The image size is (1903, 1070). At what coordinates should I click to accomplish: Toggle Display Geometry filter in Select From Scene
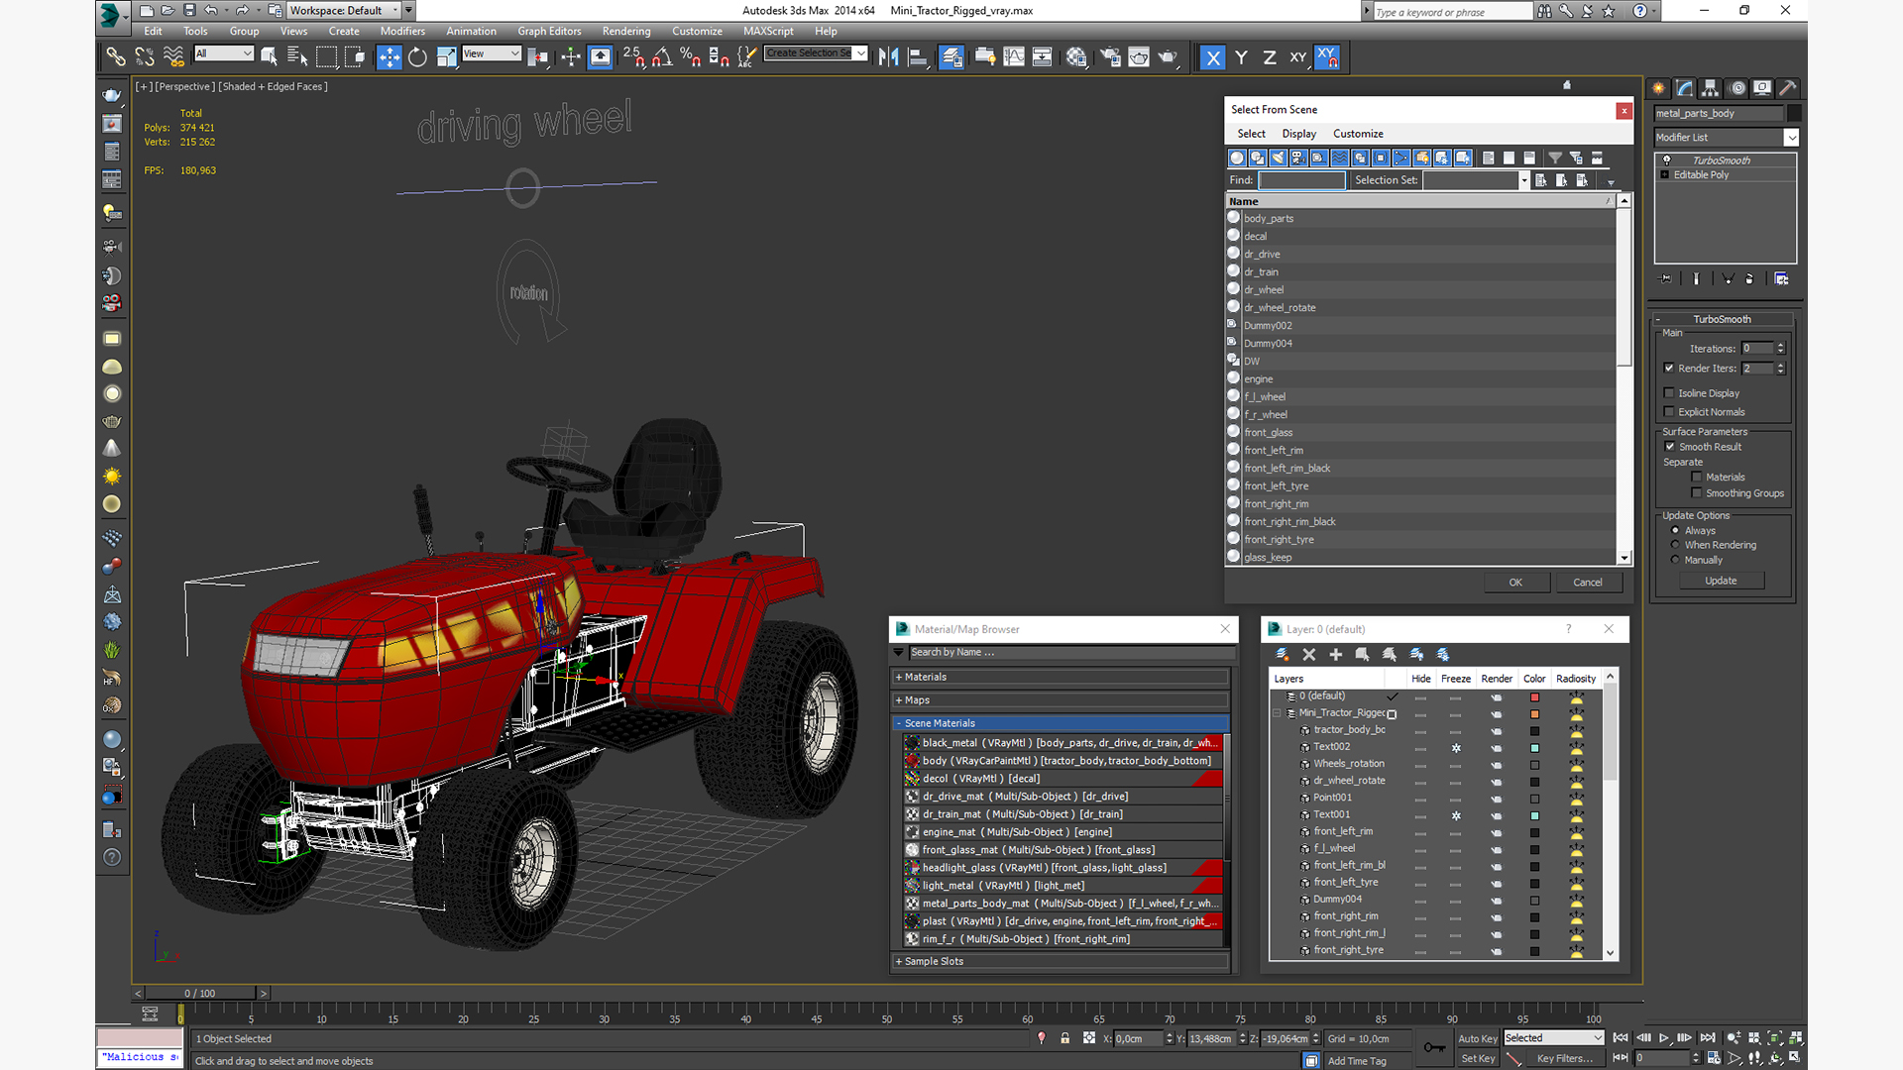coord(1237,159)
